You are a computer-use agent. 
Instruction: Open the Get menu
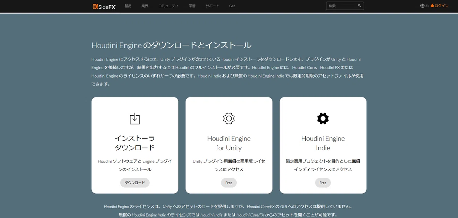pos(232,6)
